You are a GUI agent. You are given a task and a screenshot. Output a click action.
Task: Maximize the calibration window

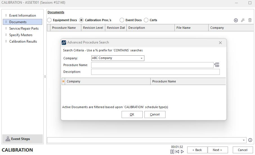250,3
